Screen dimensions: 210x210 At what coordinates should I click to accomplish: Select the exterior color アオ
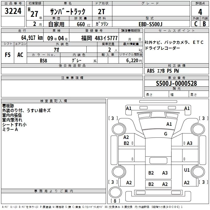(x=57, y=50)
